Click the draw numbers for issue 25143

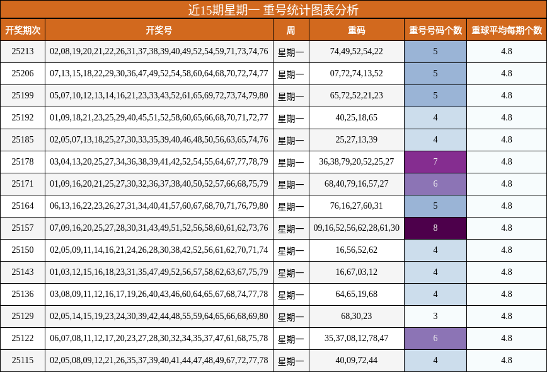coord(159,272)
